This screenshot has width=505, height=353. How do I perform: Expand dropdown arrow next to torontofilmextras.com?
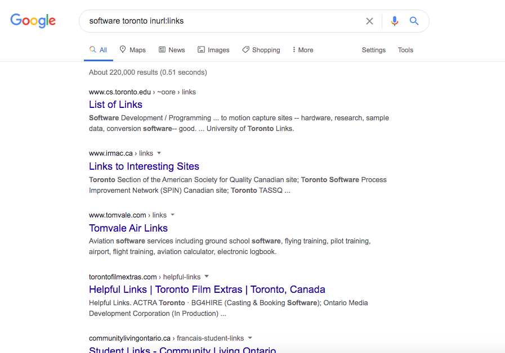tap(207, 277)
